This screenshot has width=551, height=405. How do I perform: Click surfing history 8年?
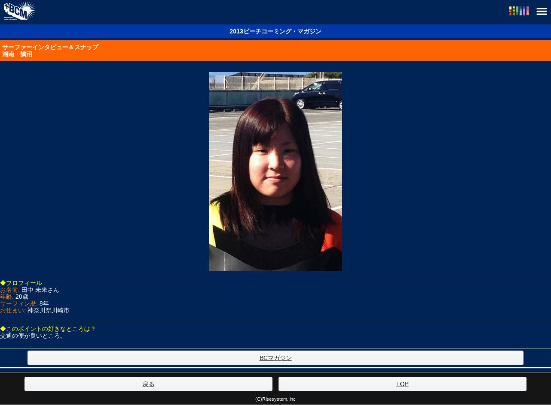pos(44,303)
